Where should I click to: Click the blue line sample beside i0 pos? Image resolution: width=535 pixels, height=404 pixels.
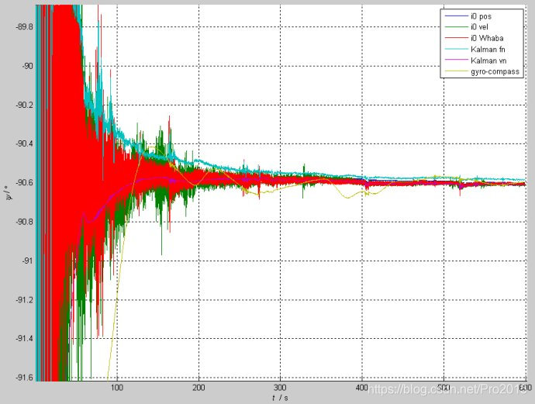click(x=456, y=16)
